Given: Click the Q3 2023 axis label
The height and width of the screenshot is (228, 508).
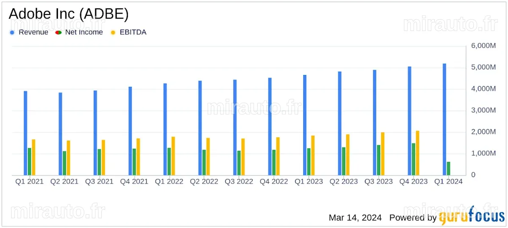Looking at the screenshot, I should [378, 181].
